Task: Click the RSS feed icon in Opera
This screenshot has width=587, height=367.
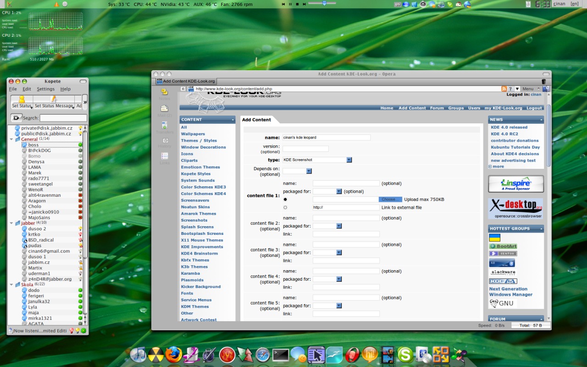Action: tap(504, 89)
